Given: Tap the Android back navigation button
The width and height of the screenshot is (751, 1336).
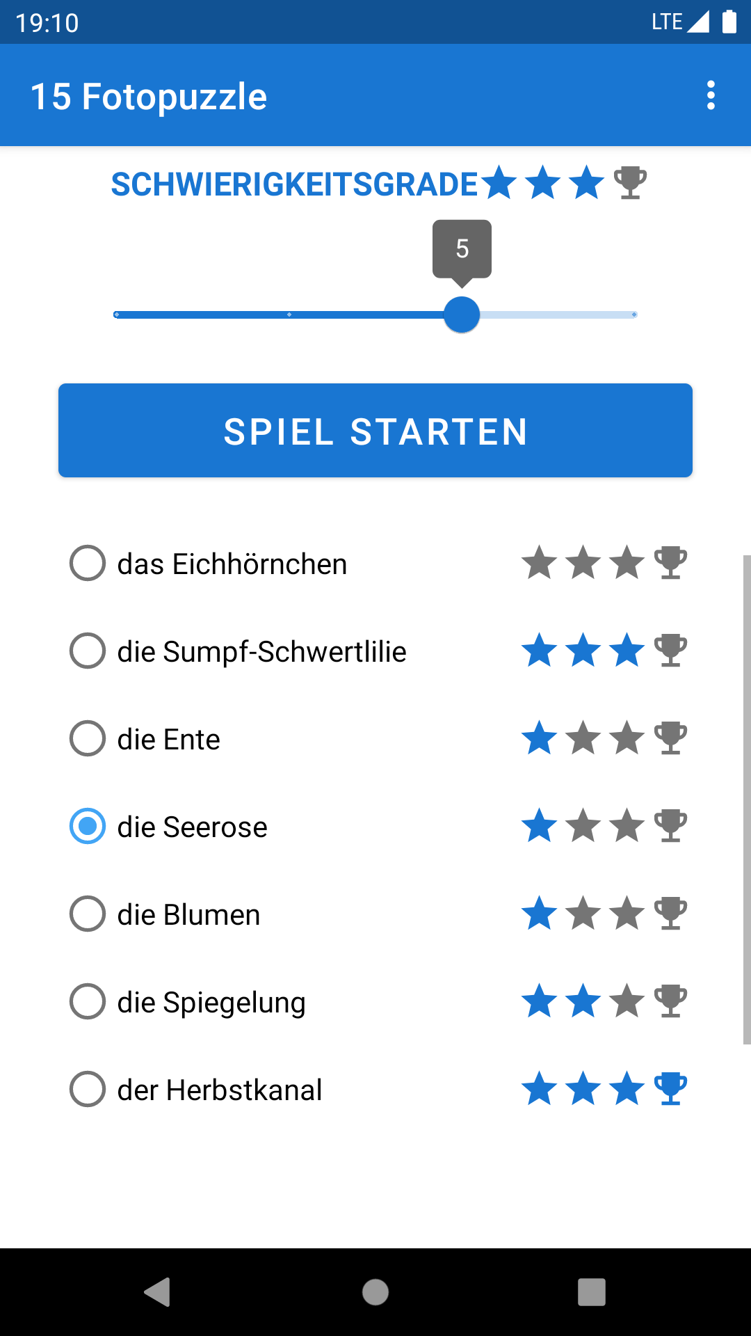Looking at the screenshot, I should point(158,1292).
